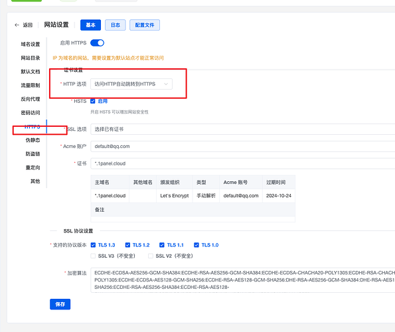The width and height of the screenshot is (395, 332).
Task: Click the cipher algorithm text area
Action: click(242, 280)
